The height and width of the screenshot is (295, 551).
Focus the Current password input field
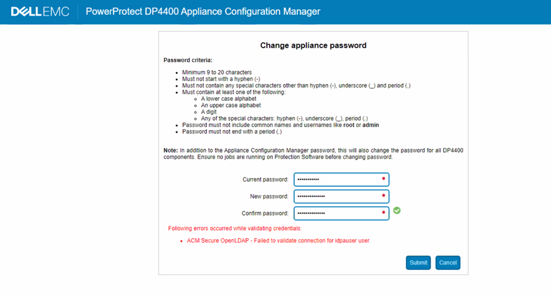[x=337, y=180]
